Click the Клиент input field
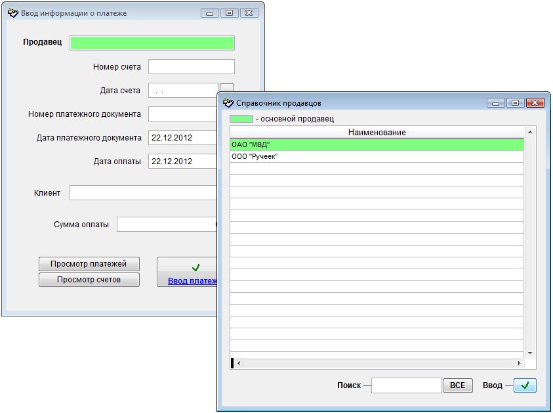The image size is (553, 413). click(x=143, y=193)
